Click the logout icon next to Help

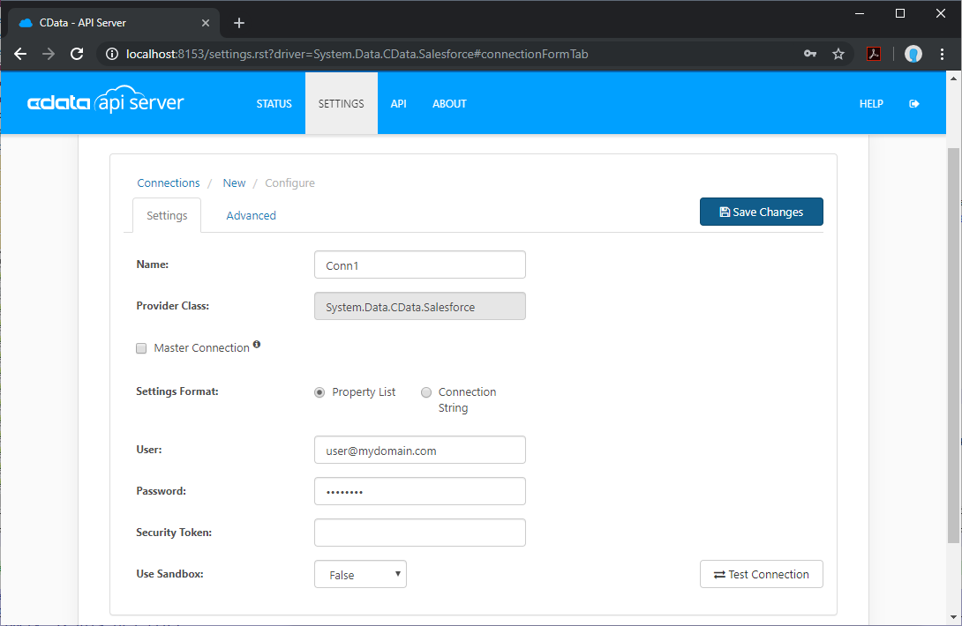coord(914,104)
